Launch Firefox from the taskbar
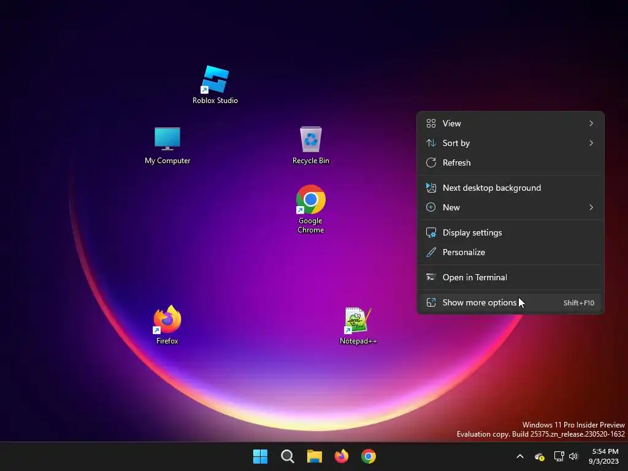The image size is (628, 471). [x=342, y=456]
